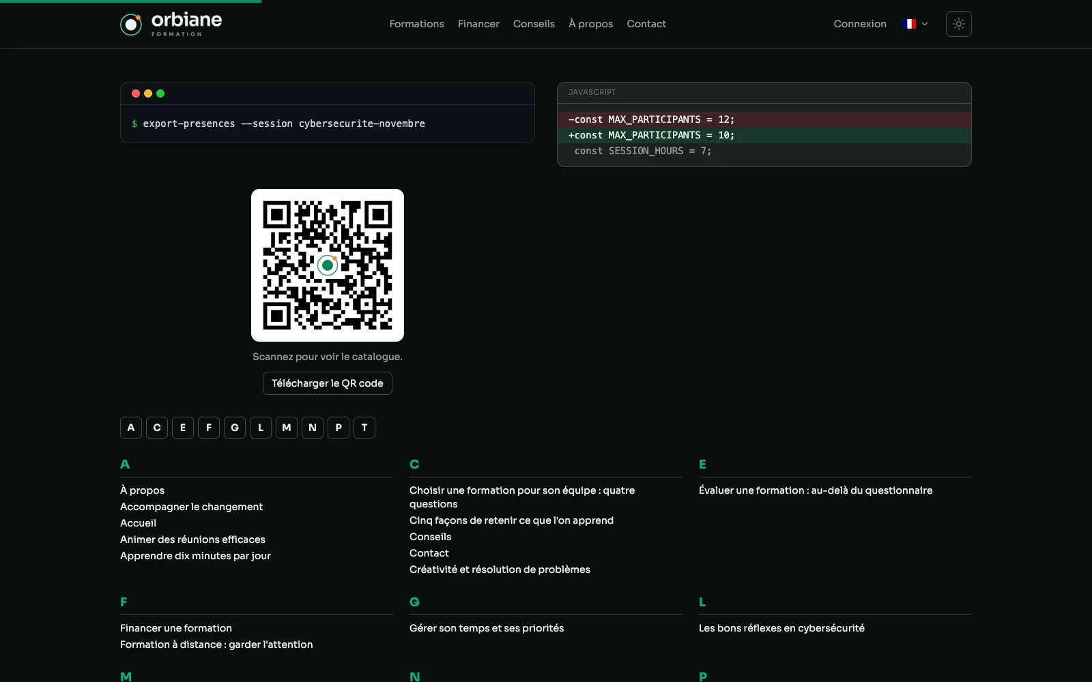Viewport: 1092px width, 682px height.
Task: Click the Connexion link
Action: click(860, 24)
